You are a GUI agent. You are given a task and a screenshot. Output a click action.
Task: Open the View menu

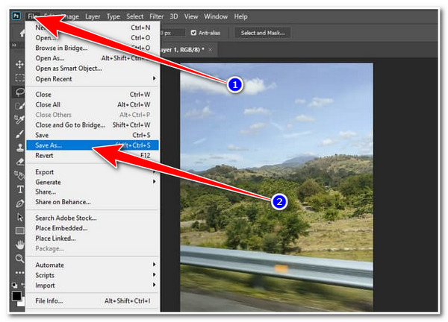point(191,16)
